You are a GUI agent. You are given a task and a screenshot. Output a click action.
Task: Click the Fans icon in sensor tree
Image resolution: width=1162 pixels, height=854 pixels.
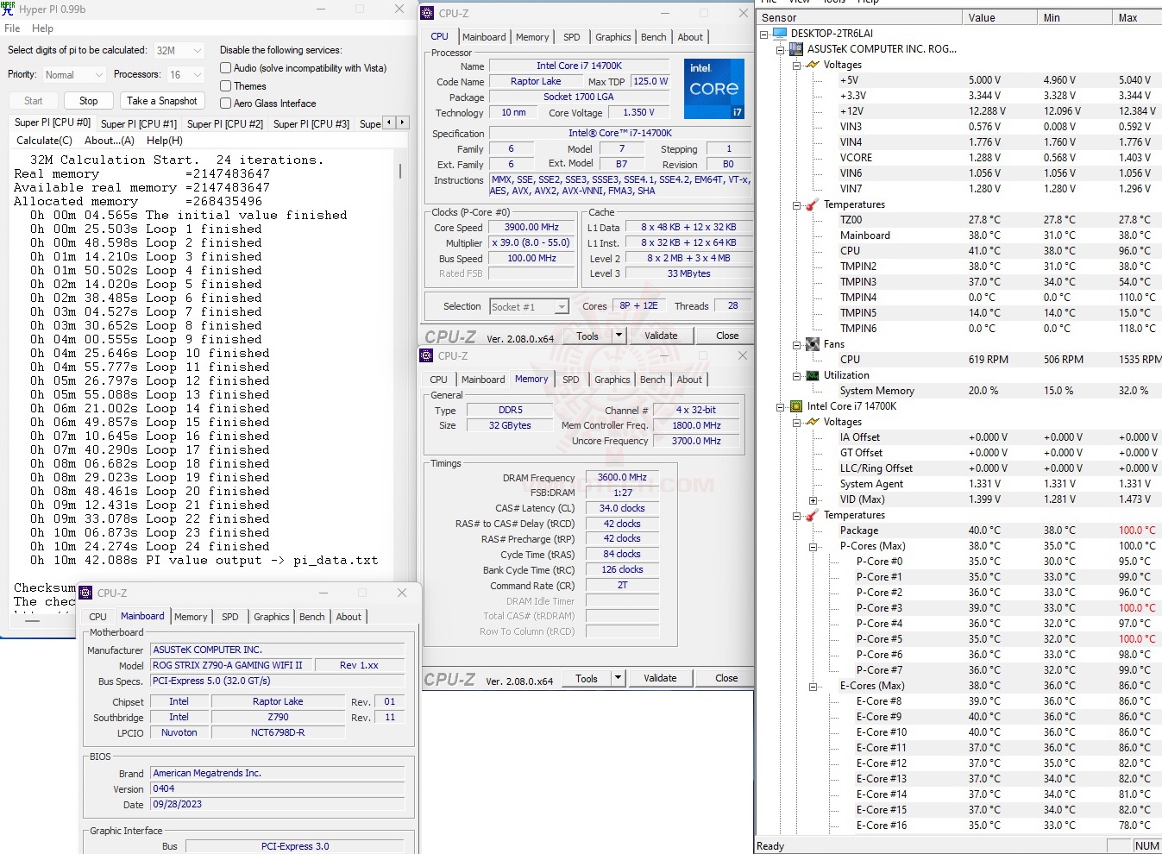pos(813,344)
